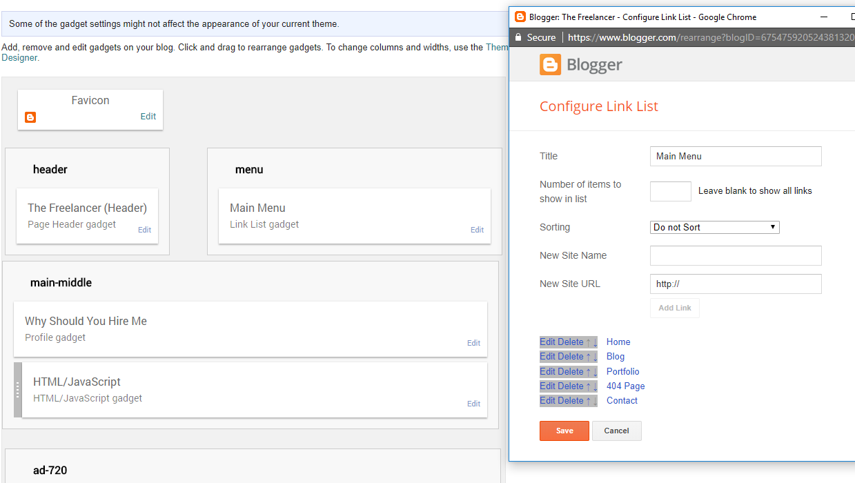Open the 404 Page link in the list
Screen dimensions: 855x483
click(626, 386)
